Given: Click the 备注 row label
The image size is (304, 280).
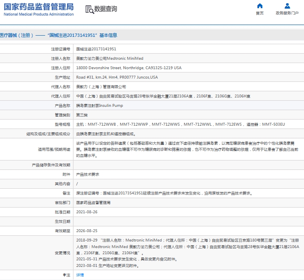Looking at the screenshot, I should coord(66,193).
